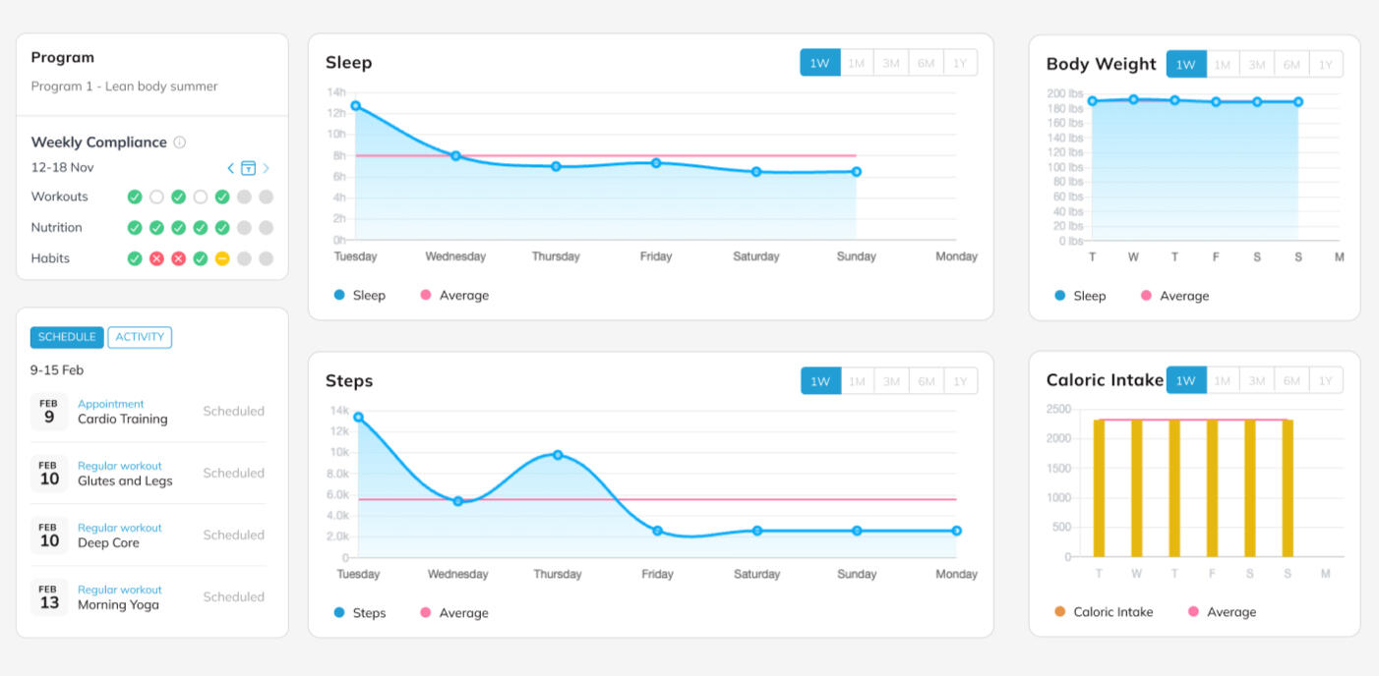Click the Weekly Compliance info icon
Viewport: 1379px width, 676px height.
179,142
